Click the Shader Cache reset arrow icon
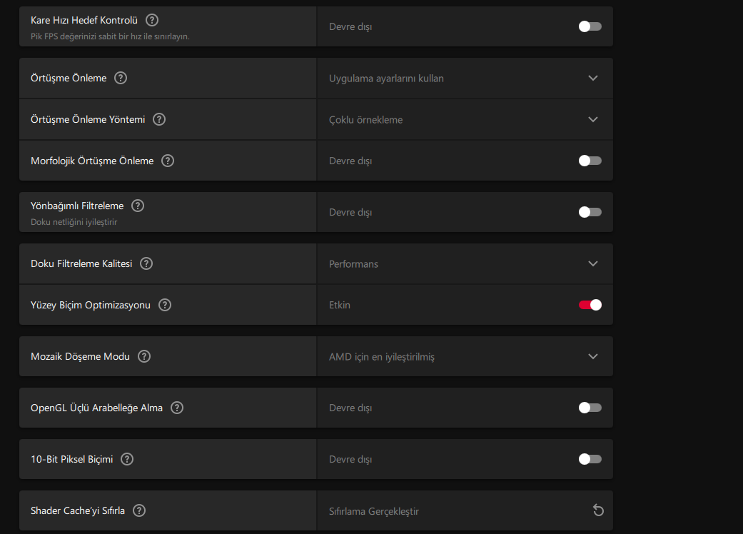The image size is (743, 534). click(598, 510)
